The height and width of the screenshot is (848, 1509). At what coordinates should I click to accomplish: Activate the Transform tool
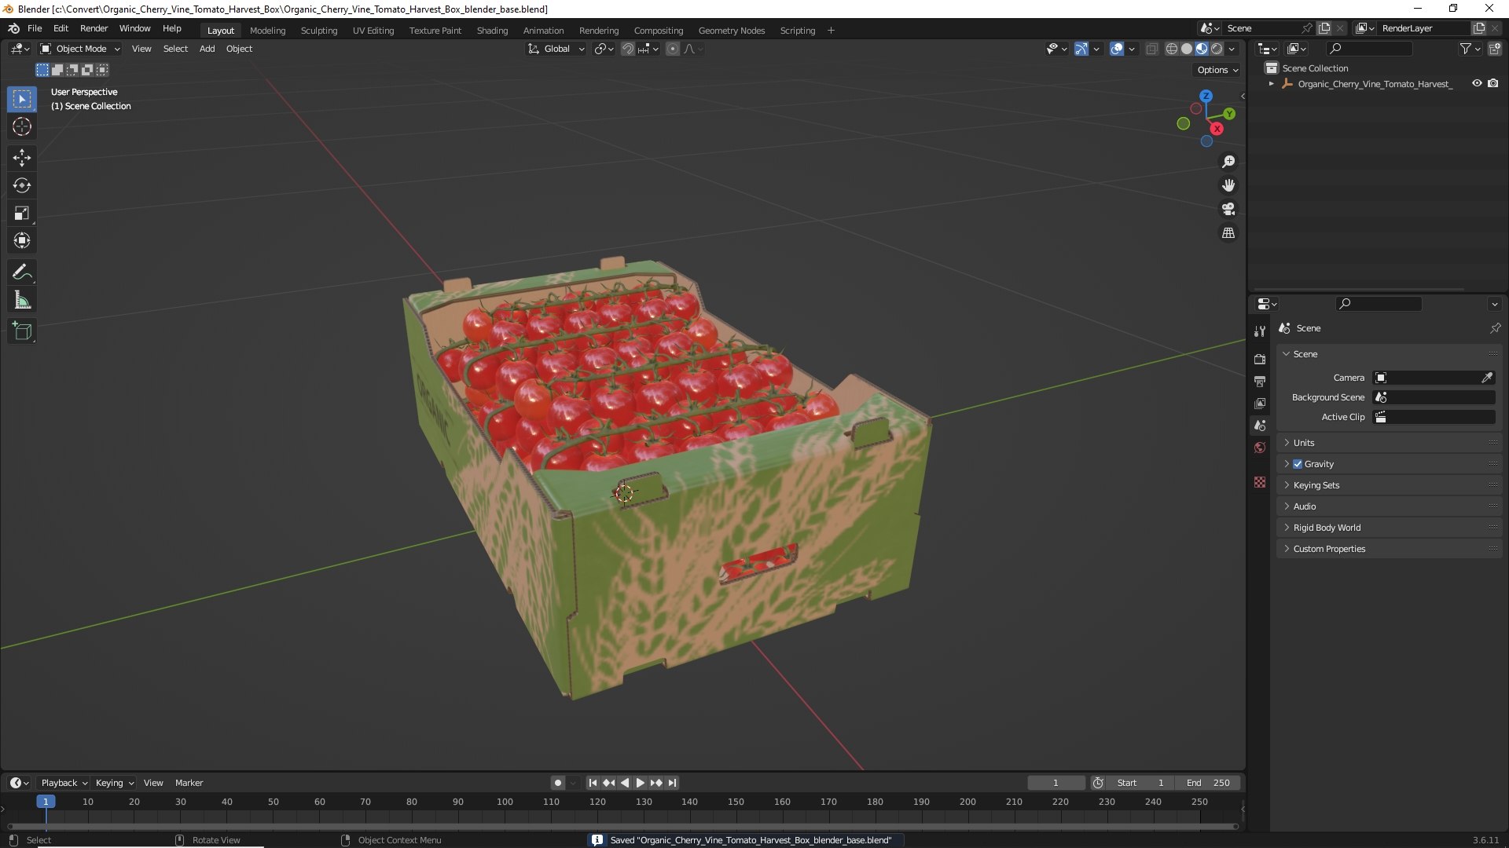[22, 240]
